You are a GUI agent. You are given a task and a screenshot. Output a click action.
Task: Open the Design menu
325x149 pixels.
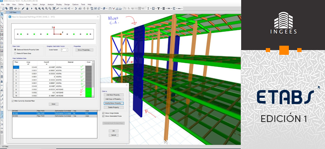(x=67, y=4)
